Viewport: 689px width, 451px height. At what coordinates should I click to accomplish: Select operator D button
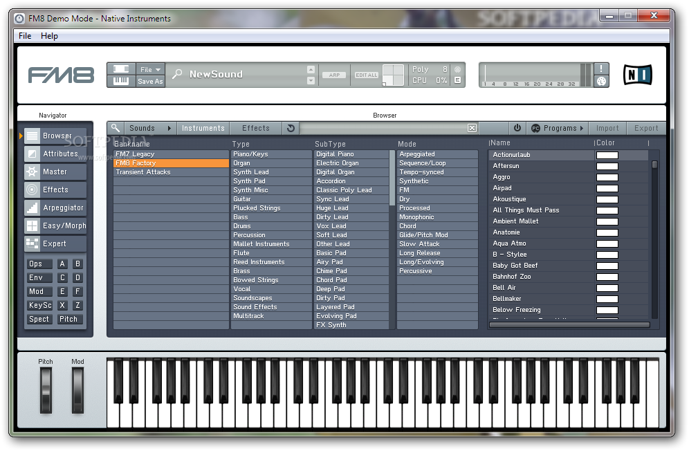pos(77,278)
